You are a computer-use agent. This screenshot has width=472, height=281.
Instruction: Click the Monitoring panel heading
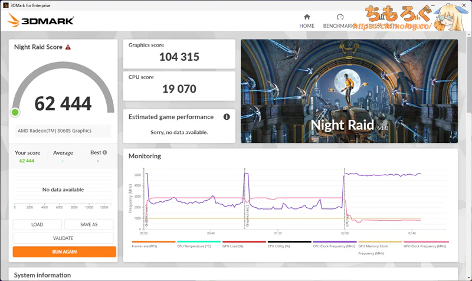point(145,156)
